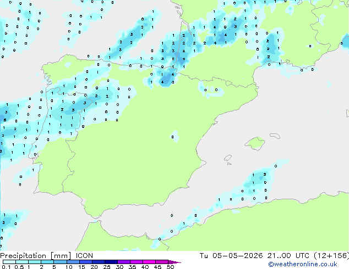Click the '(12+156)' forecast run label
Screen dimensions: 349x269
[x=331, y=256]
